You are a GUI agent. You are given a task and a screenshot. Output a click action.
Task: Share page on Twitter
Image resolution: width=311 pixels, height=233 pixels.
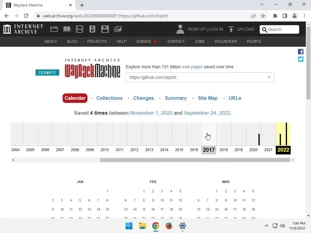pyautogui.click(x=301, y=59)
